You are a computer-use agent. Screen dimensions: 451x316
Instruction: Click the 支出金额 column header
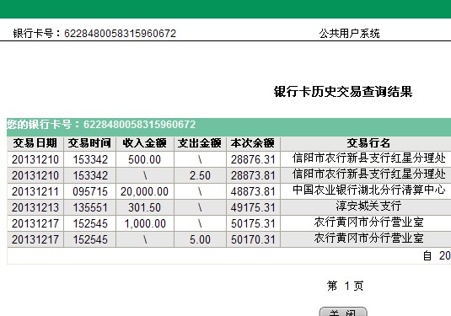(x=200, y=143)
